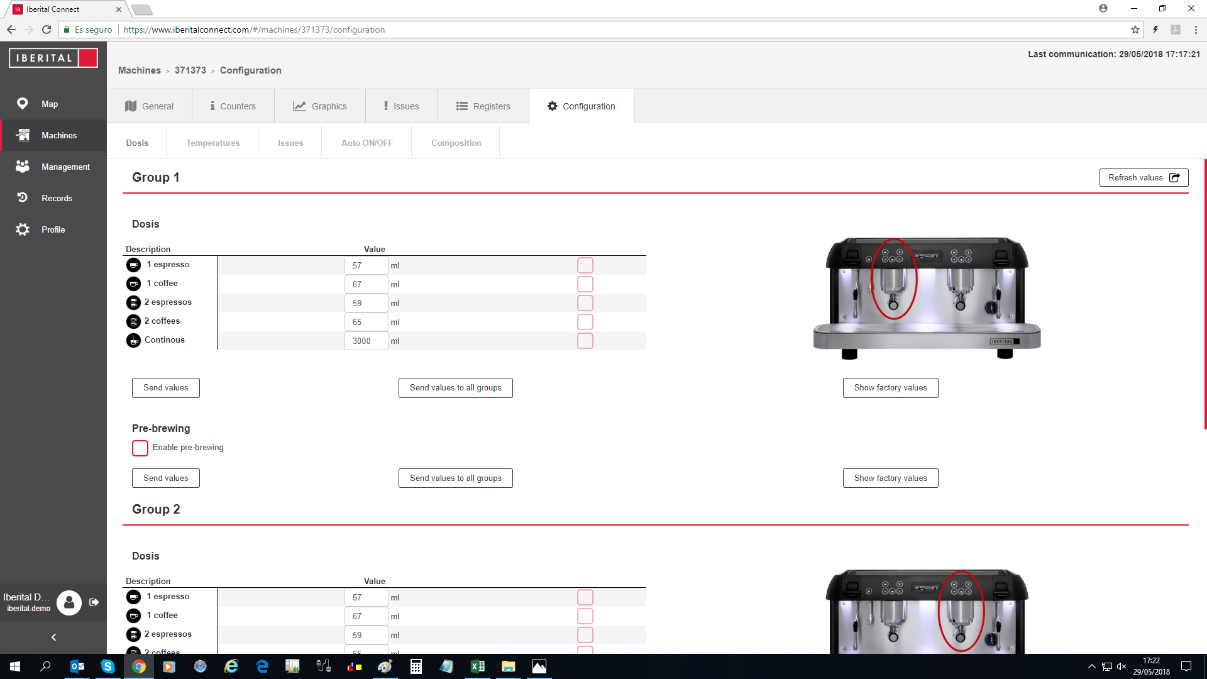Click the Group 1 2 coffees value field
The image size is (1207, 679).
tap(365, 322)
